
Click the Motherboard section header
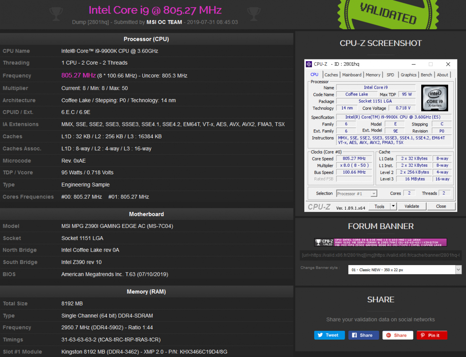click(146, 214)
